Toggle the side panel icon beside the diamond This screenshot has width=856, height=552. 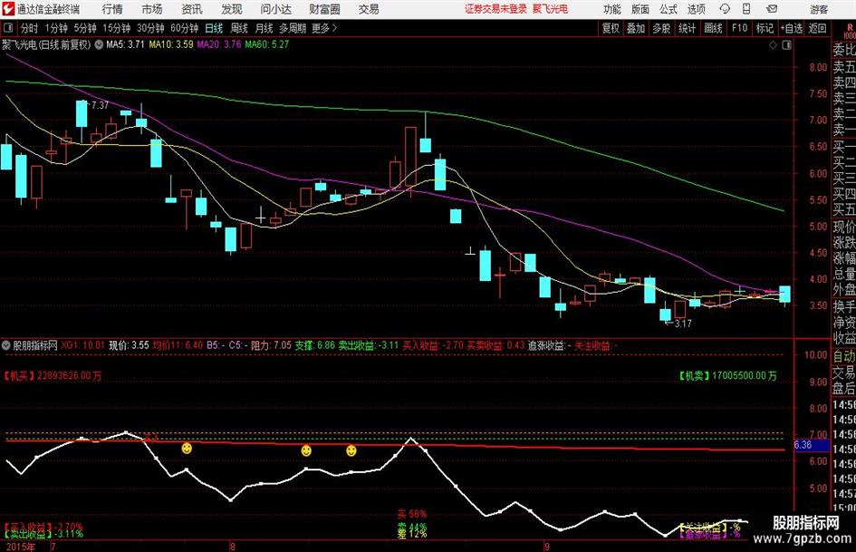pyautogui.click(x=786, y=45)
